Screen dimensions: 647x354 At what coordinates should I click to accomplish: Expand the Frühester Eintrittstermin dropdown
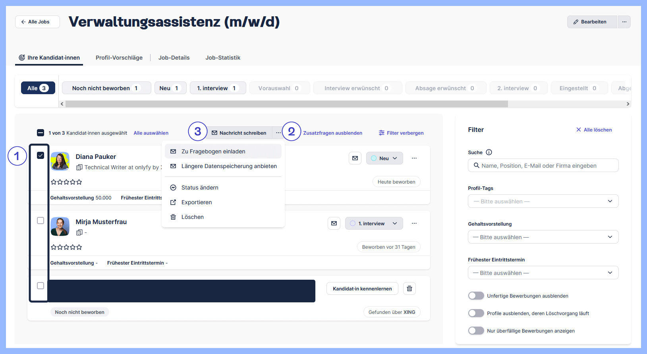click(x=543, y=273)
